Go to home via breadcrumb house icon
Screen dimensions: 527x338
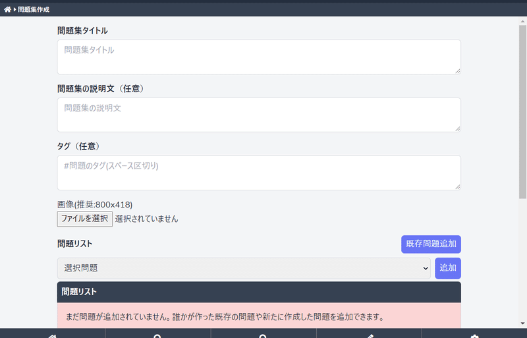coord(7,9)
